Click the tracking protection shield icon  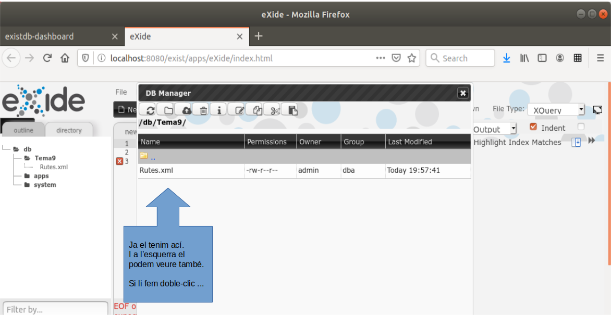click(85, 58)
